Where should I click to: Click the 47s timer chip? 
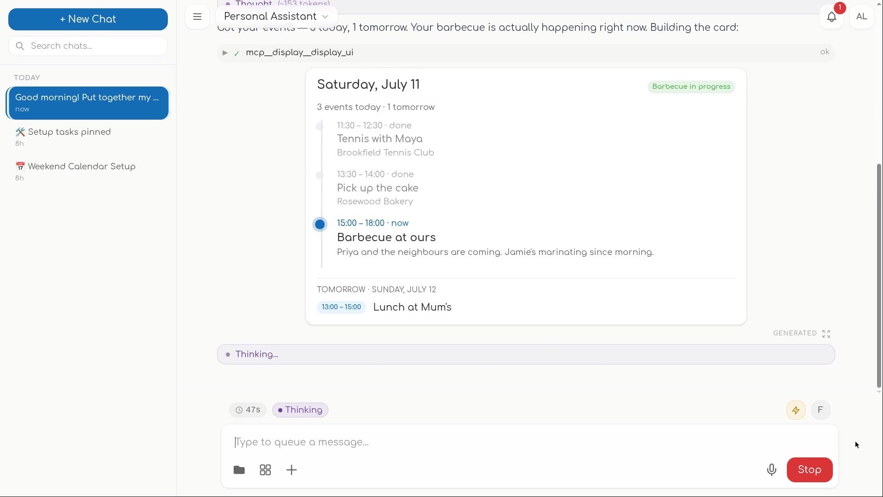(248, 410)
